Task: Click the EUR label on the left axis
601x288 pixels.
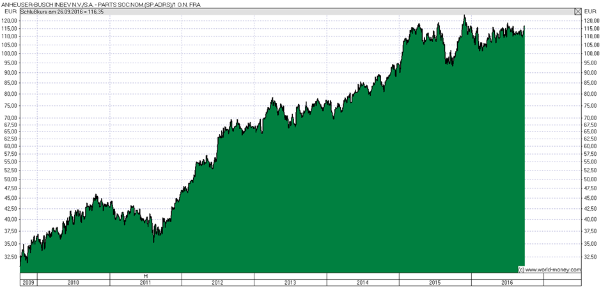Action: 12,11
